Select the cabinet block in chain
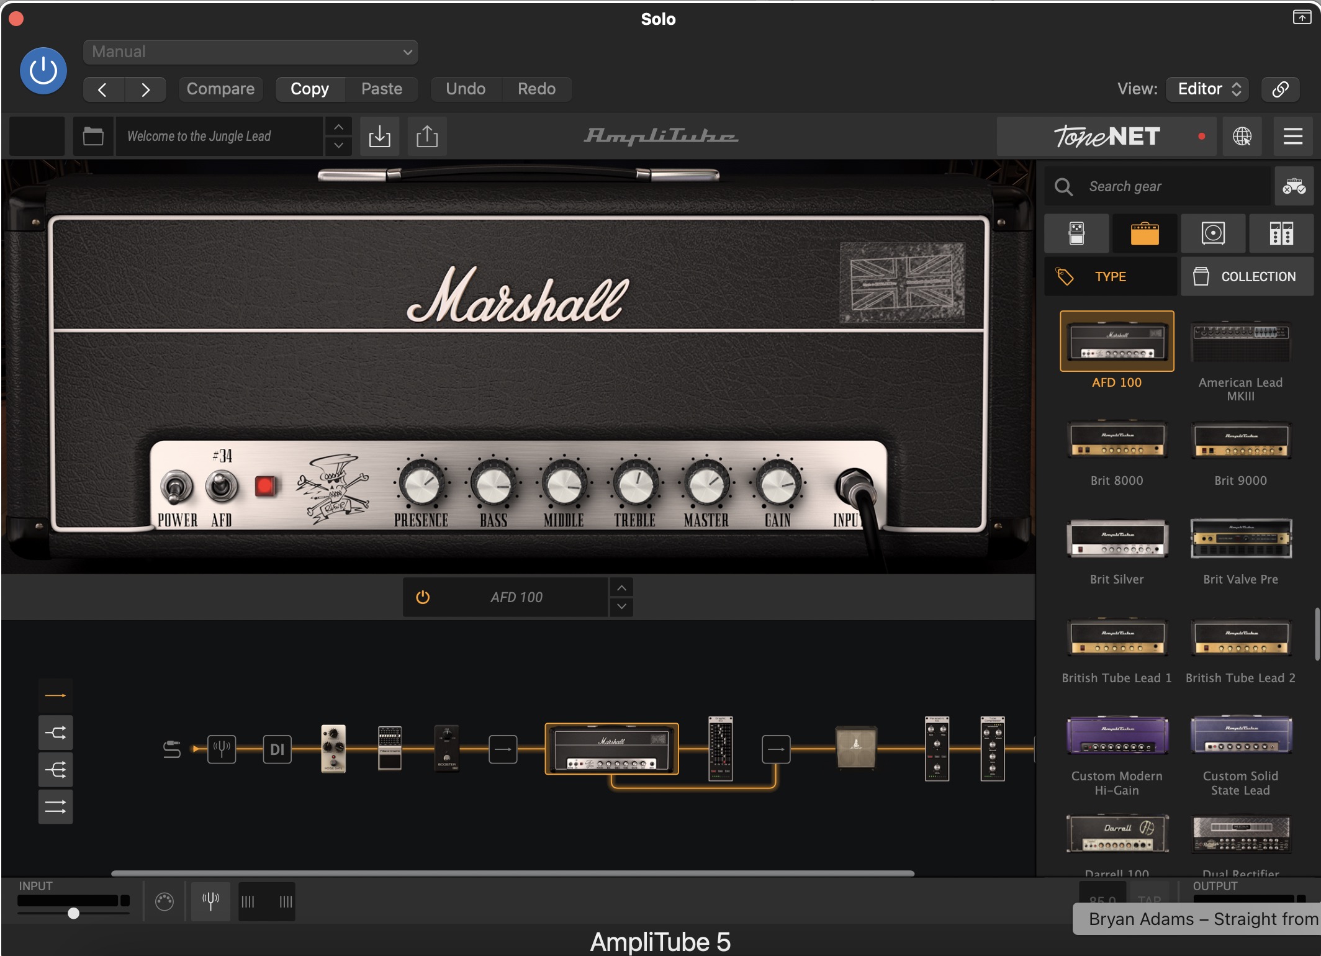The image size is (1321, 956). pyautogui.click(x=856, y=747)
